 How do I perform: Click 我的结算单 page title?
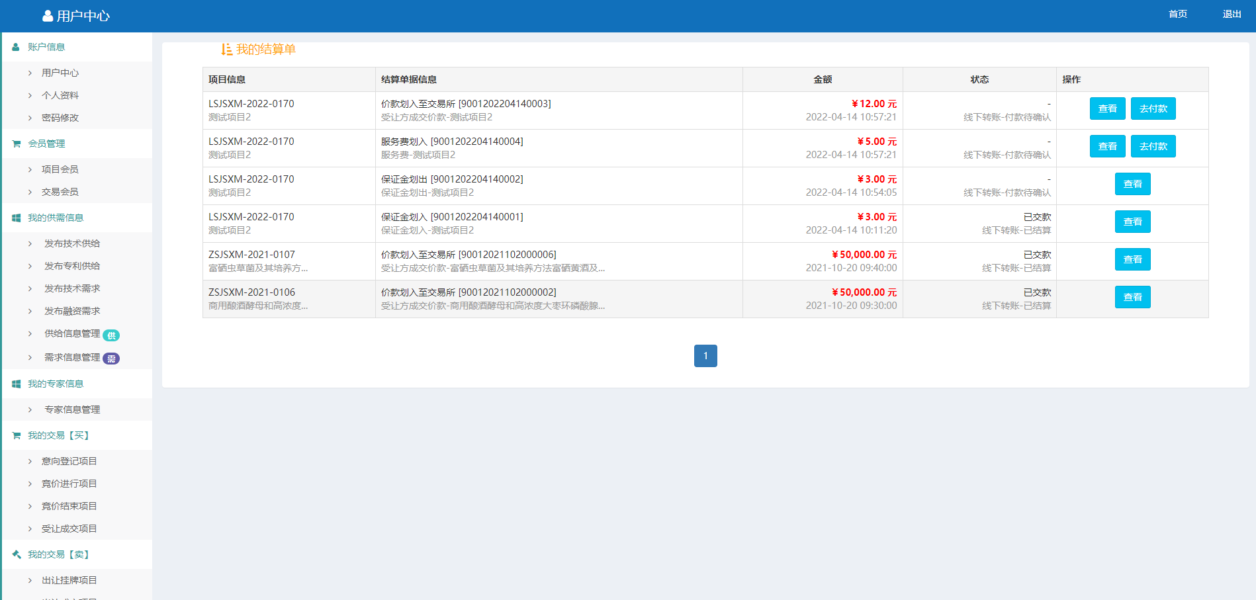pos(266,49)
